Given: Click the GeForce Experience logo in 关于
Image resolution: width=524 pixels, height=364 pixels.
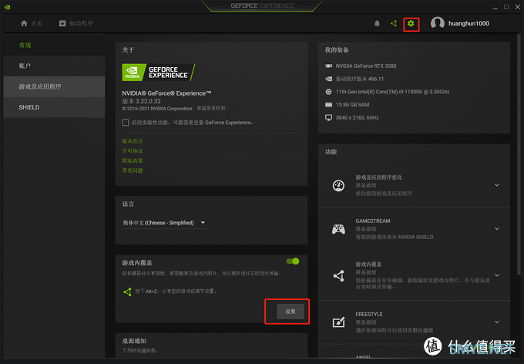Looking at the screenshot, I should coord(159,72).
